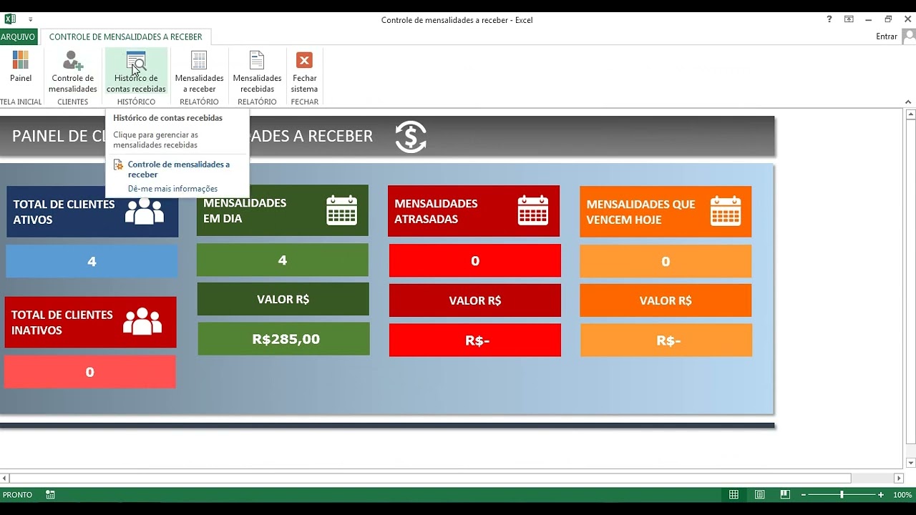Select green Mensalidades em dia count 4
The width and height of the screenshot is (916, 515).
point(283,260)
